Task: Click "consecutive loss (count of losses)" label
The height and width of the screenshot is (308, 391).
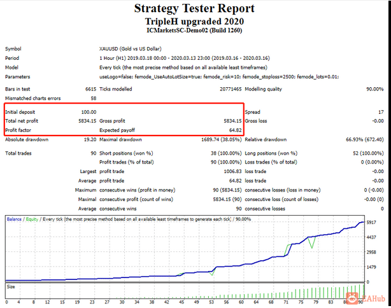Action: [x=281, y=199]
